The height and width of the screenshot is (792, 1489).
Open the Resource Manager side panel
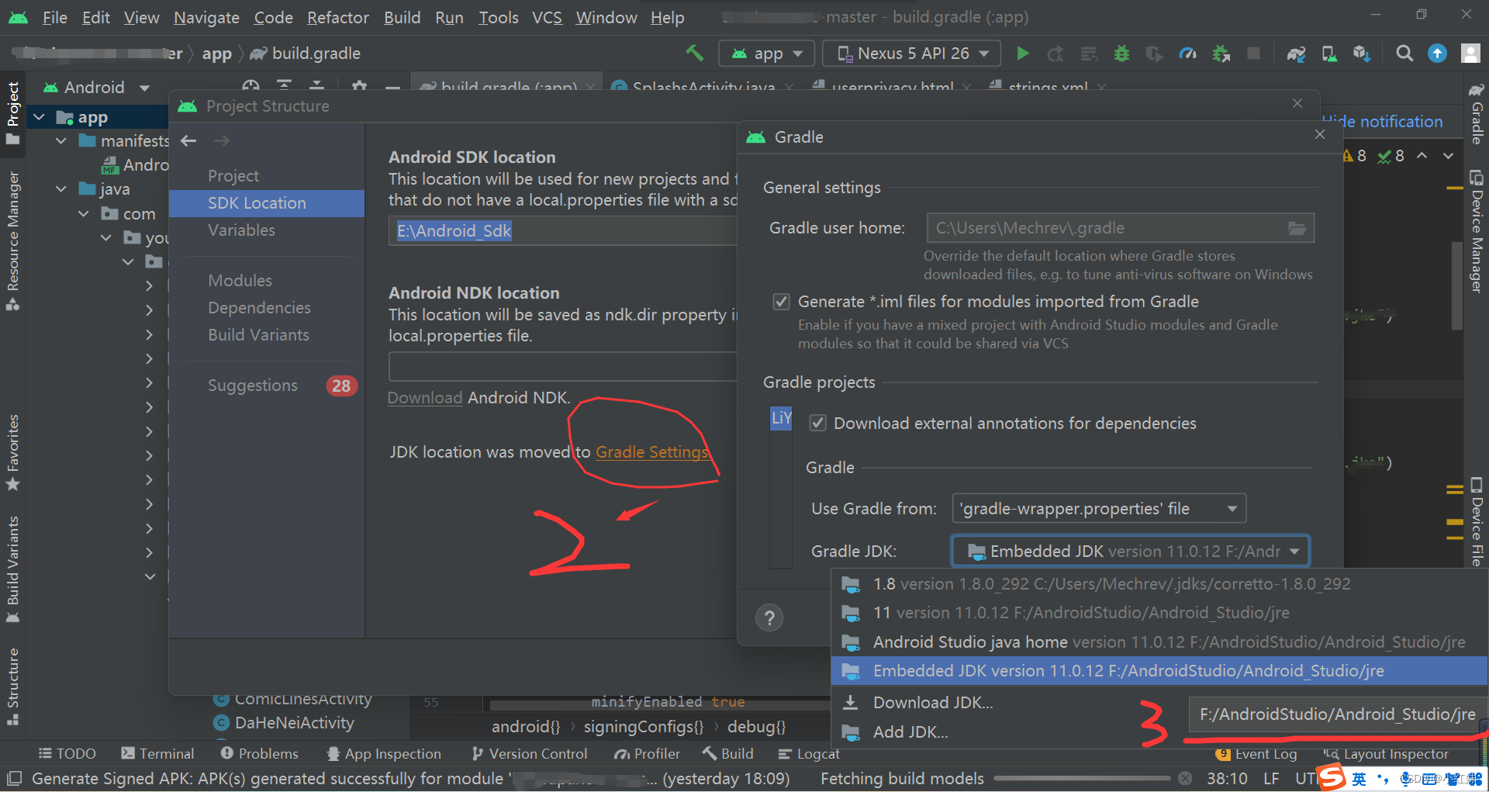tap(12, 240)
